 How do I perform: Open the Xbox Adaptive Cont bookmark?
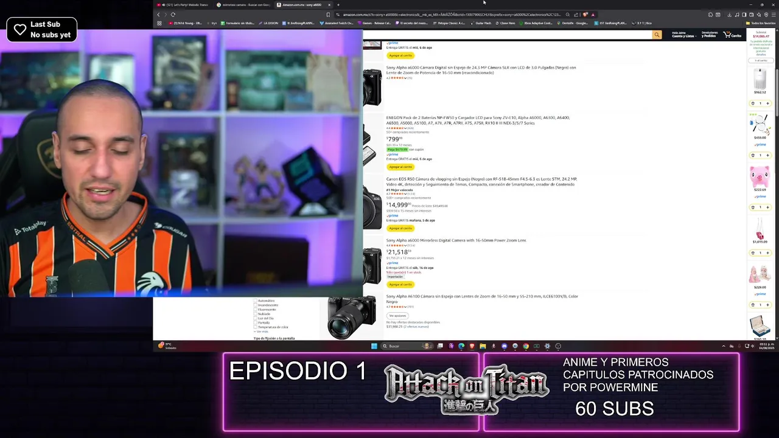(536, 23)
